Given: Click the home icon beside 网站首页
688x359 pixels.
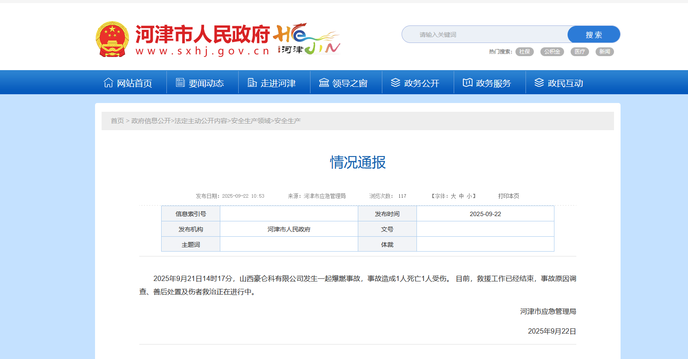Looking at the screenshot, I should pos(108,83).
